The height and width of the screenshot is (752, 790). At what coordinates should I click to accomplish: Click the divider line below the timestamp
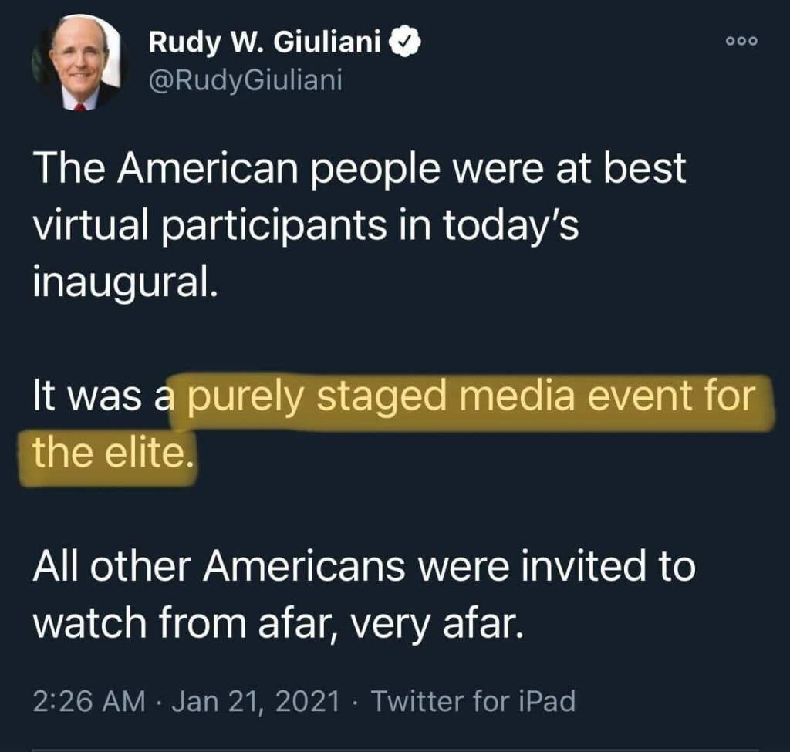pyautogui.click(x=395, y=747)
